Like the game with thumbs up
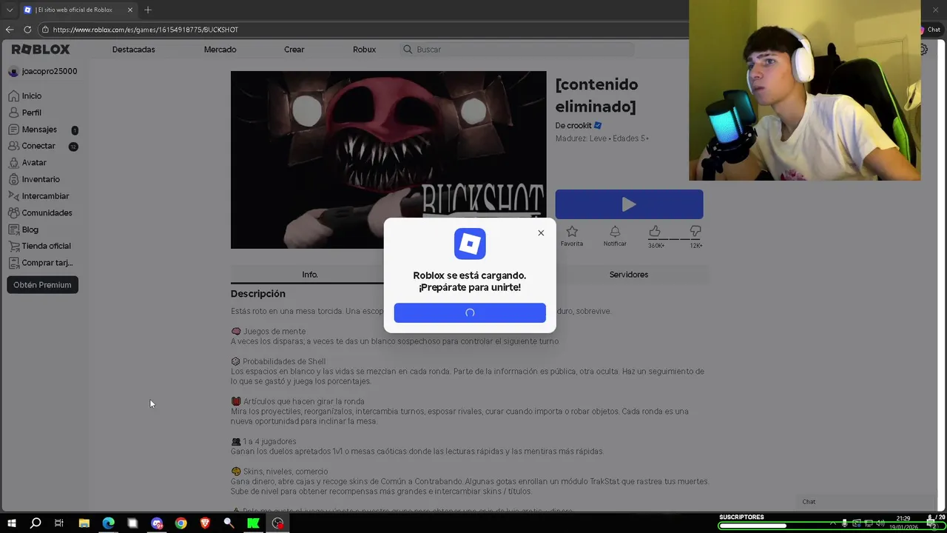947x533 pixels. coord(655,232)
